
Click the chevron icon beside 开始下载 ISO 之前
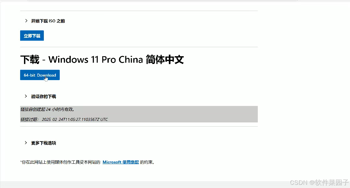coord(26,21)
